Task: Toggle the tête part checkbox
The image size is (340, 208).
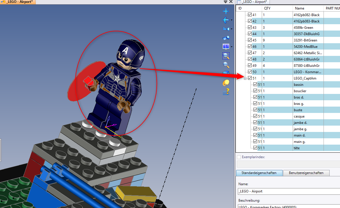Action: 255,148
